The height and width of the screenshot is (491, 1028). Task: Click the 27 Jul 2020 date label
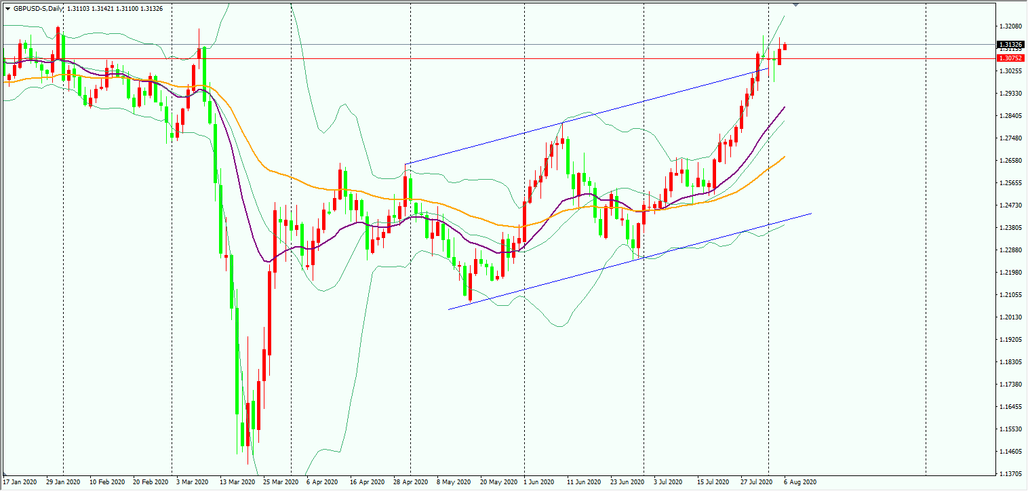point(757,482)
